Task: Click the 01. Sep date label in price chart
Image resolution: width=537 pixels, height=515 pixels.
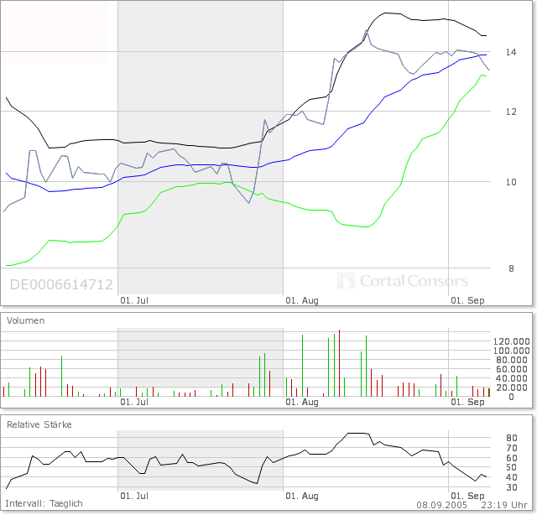Action: point(469,299)
